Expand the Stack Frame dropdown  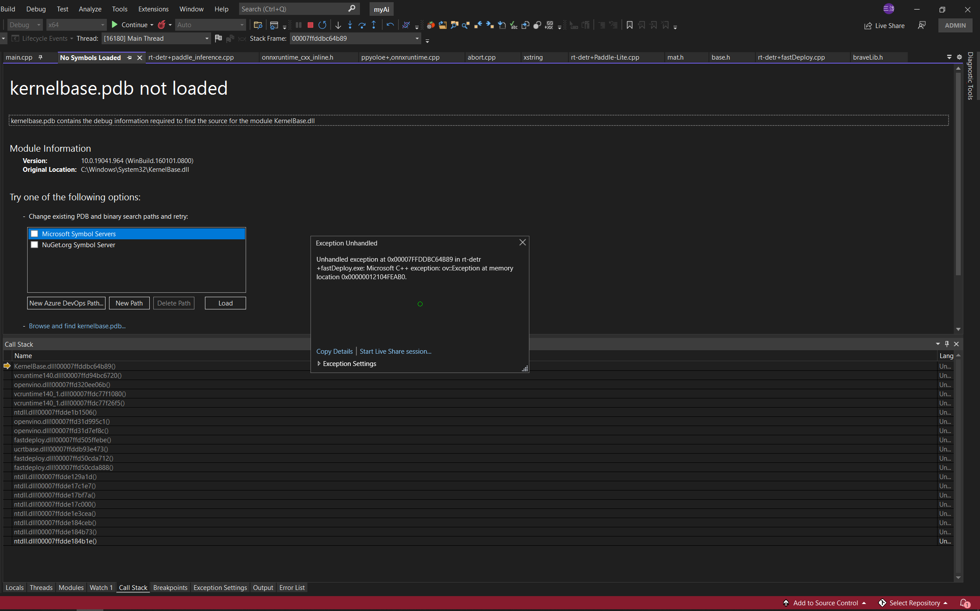[416, 39]
